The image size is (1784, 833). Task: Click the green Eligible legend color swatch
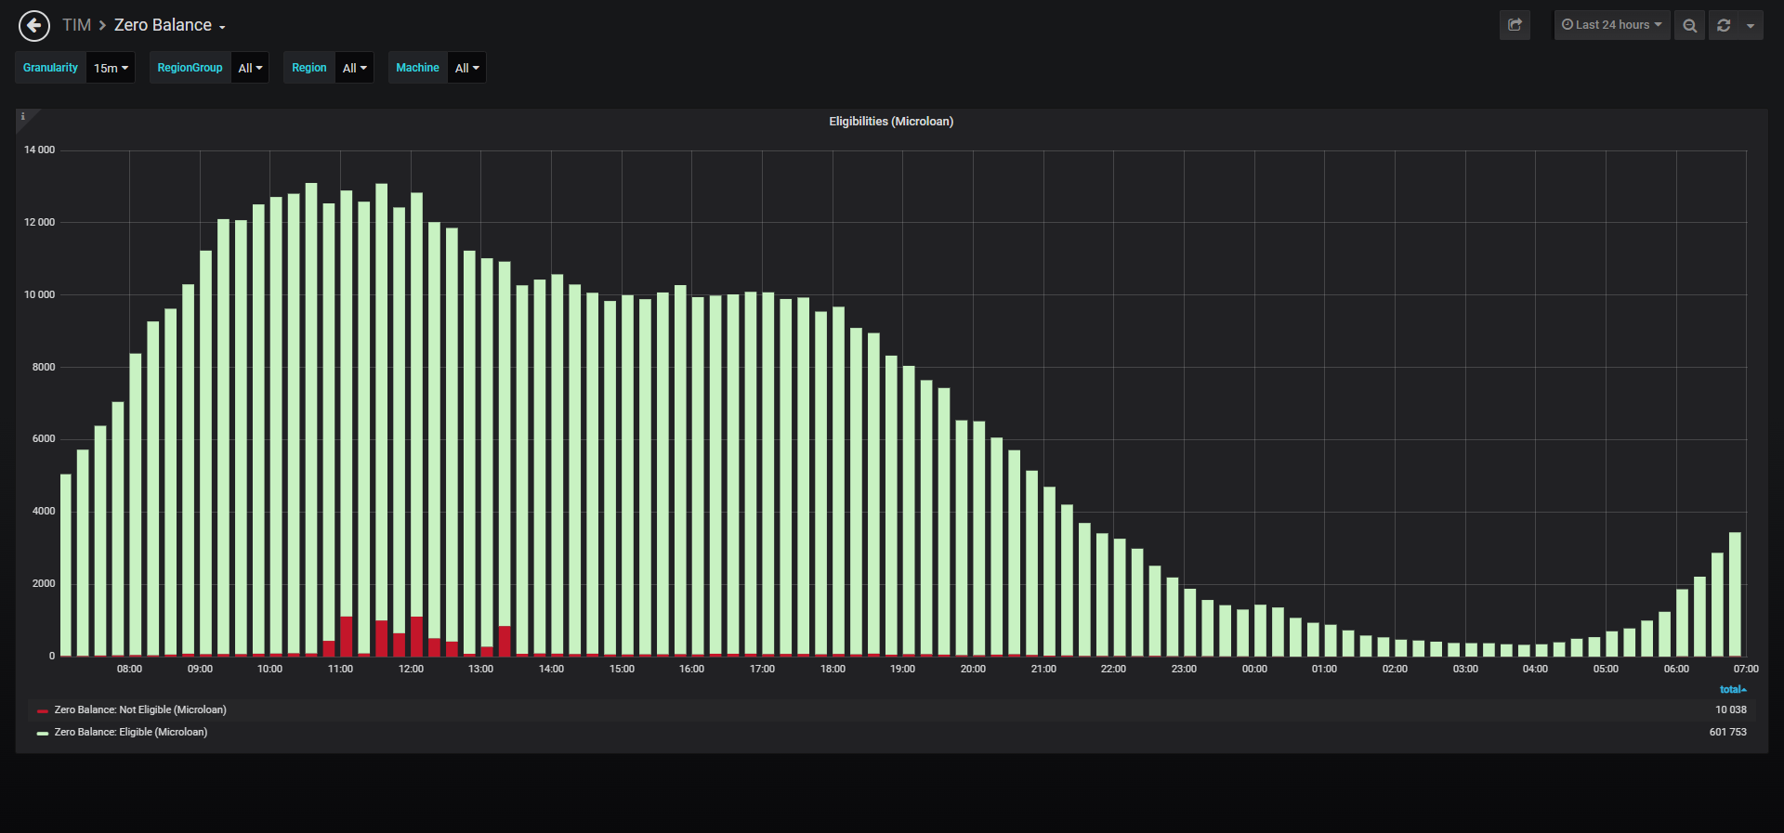click(x=43, y=733)
